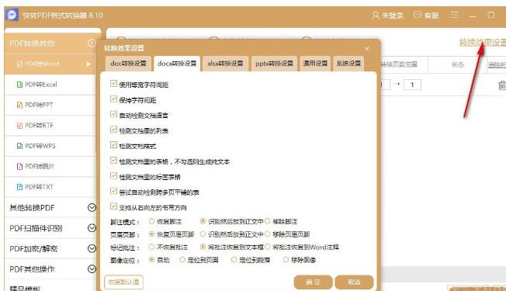Click the trash delete icon in file row
The image size is (506, 291).
(x=502, y=85)
